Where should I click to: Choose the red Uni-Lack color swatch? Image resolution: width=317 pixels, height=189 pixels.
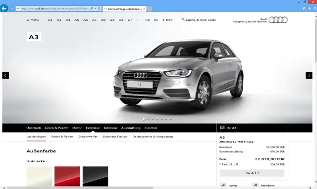67,176
